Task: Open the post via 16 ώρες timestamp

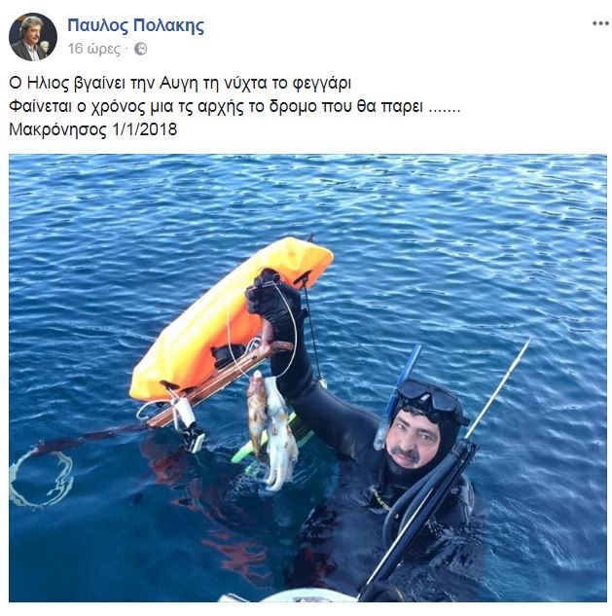Action: [x=93, y=49]
